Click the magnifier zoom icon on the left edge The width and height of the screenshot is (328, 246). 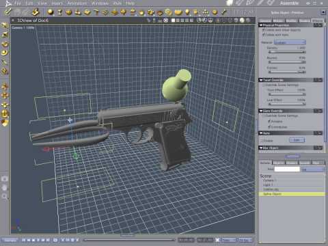[5, 196]
